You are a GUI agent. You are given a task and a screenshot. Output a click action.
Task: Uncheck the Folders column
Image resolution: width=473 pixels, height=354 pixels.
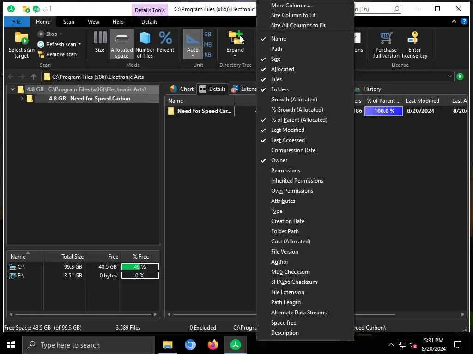click(305, 89)
